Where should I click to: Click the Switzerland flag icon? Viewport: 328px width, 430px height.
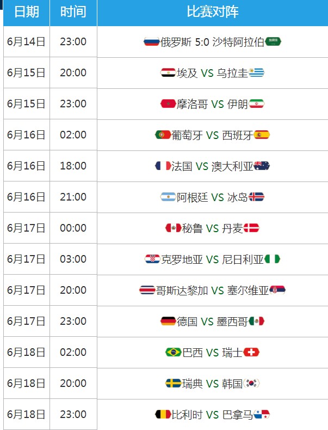(x=251, y=352)
